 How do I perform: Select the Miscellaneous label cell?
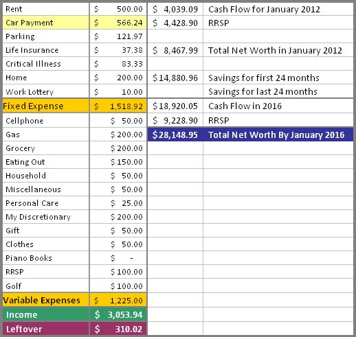tap(46, 189)
